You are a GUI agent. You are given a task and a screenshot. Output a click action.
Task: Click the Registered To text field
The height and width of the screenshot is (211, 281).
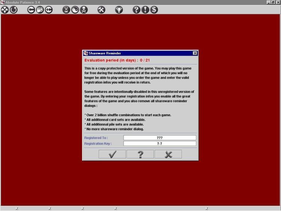click(x=160, y=138)
